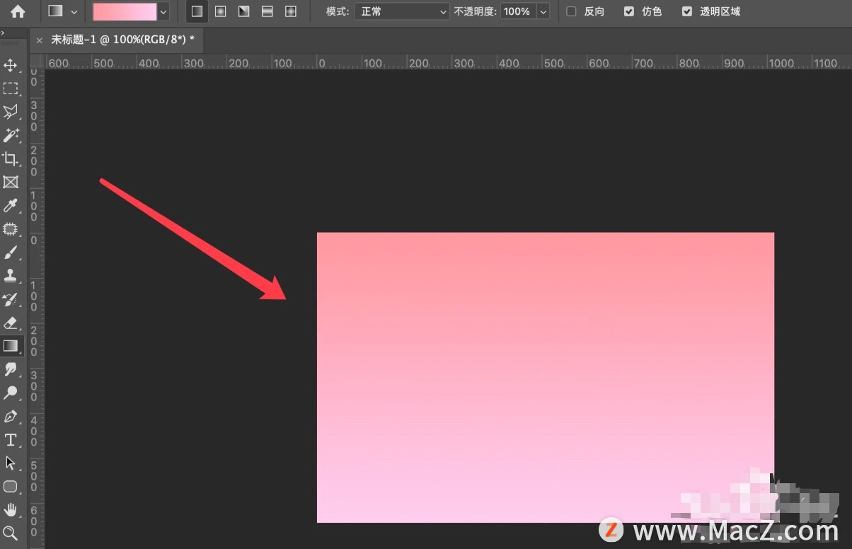Select the Smudge tool
This screenshot has width=852, height=549.
(x=11, y=369)
